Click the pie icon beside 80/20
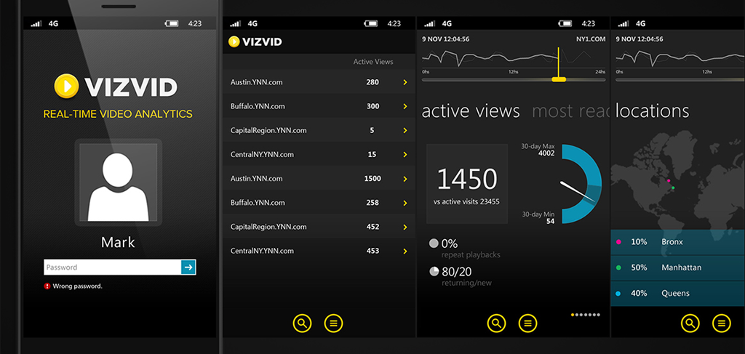 click(434, 271)
